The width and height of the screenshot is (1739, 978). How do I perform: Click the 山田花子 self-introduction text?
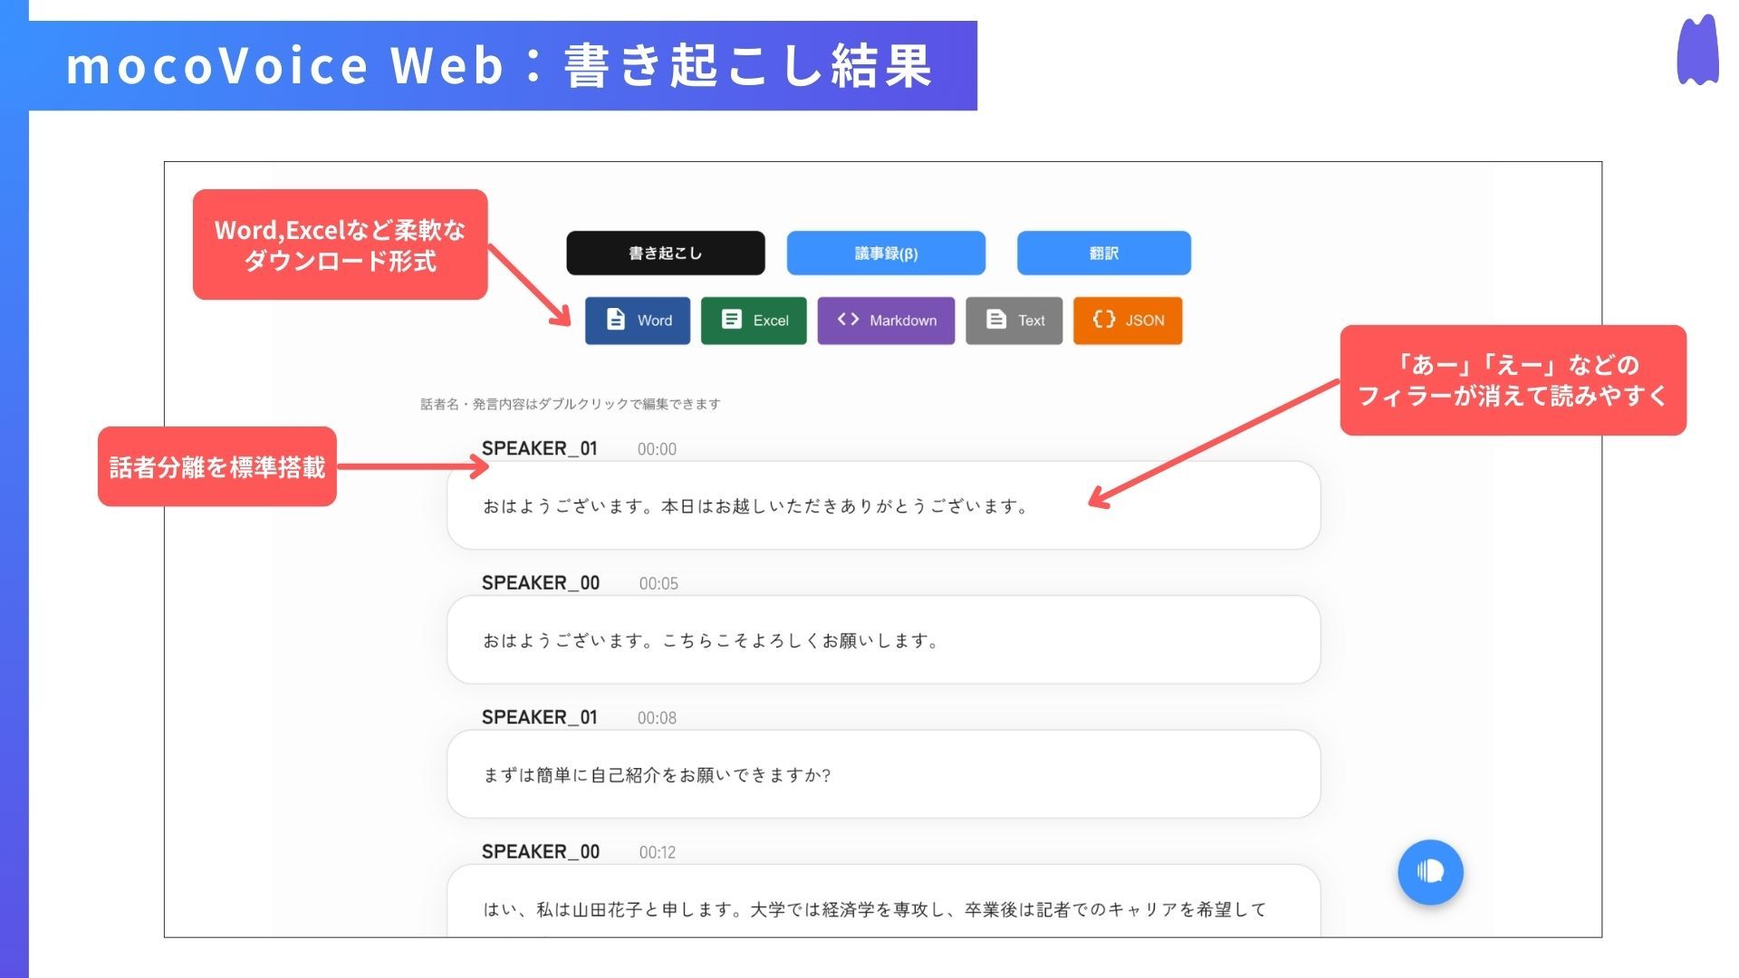874,909
